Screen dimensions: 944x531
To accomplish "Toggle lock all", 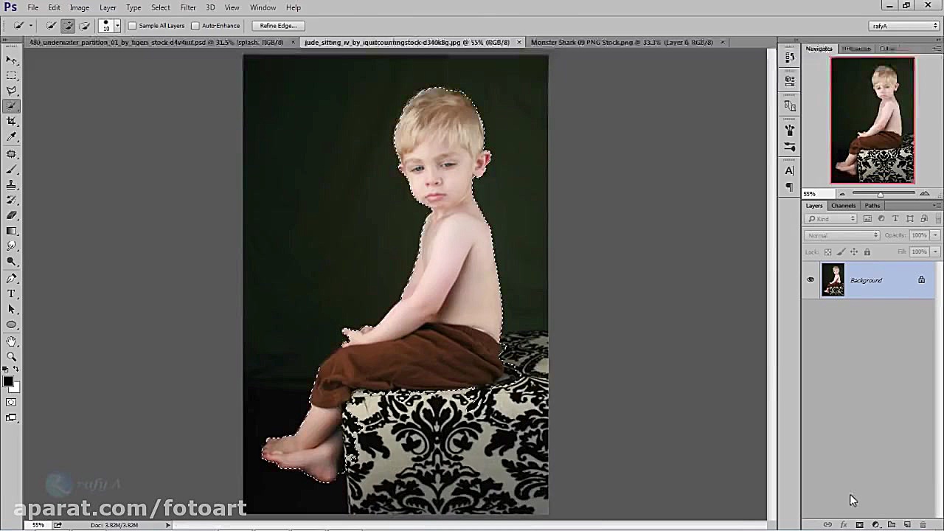I will 867,252.
